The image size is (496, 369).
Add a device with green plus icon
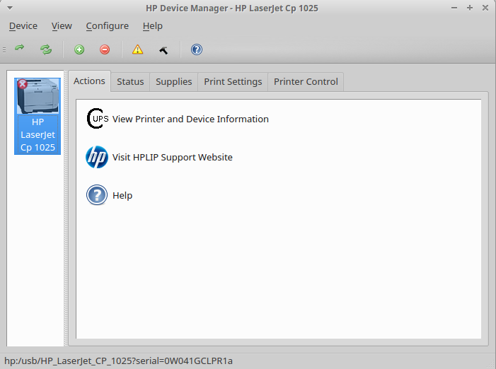[79, 49]
